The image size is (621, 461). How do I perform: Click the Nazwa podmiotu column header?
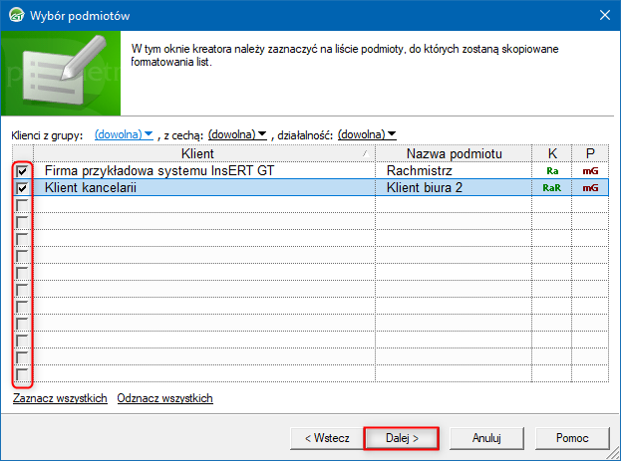pyautogui.click(x=454, y=153)
